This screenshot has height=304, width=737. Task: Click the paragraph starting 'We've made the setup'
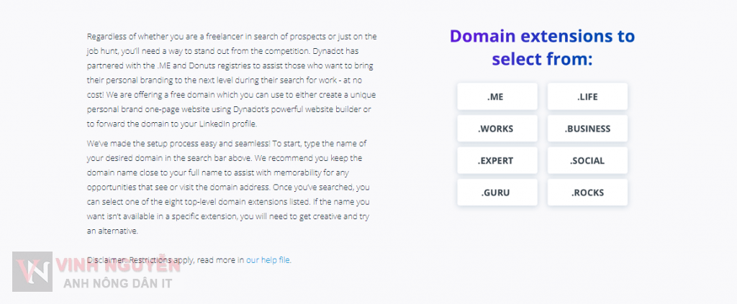(x=230, y=187)
